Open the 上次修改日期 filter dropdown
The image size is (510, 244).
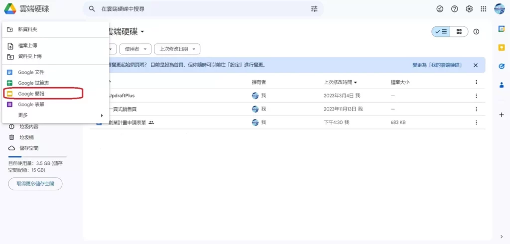click(177, 49)
